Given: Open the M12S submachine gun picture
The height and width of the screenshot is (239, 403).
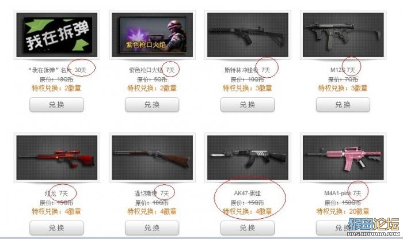Looking at the screenshot, I should tap(343, 35).
